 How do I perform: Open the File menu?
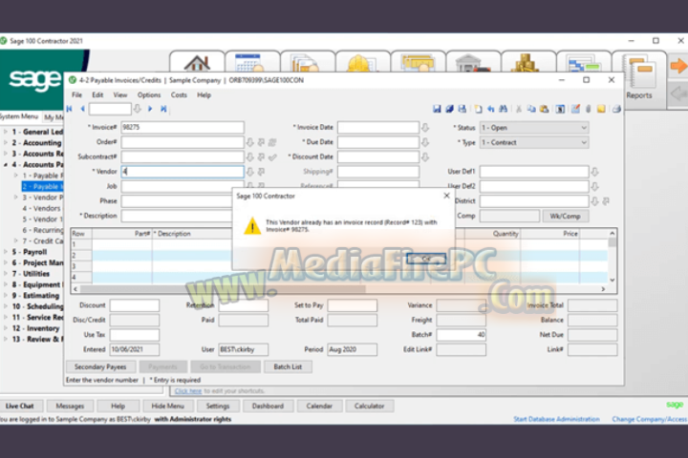[x=76, y=94]
